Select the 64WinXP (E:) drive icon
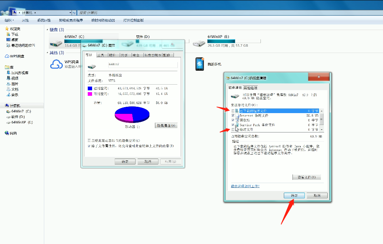Viewport: 383px width, 244px height. click(x=199, y=44)
